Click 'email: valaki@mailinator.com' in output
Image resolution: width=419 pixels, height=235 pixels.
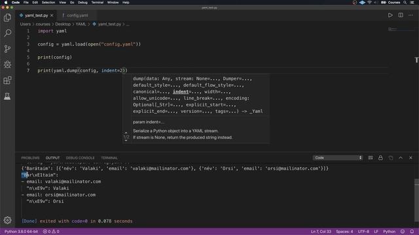64,181
